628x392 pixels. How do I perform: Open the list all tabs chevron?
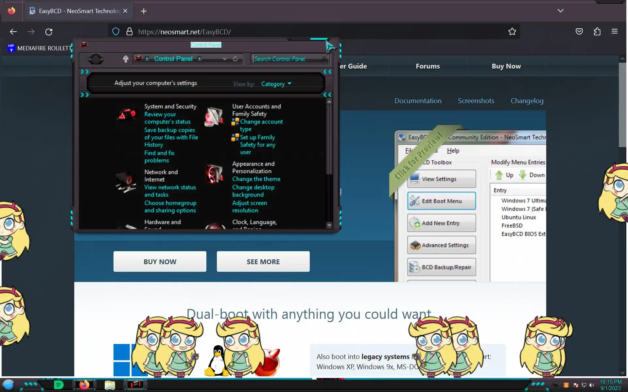click(560, 11)
